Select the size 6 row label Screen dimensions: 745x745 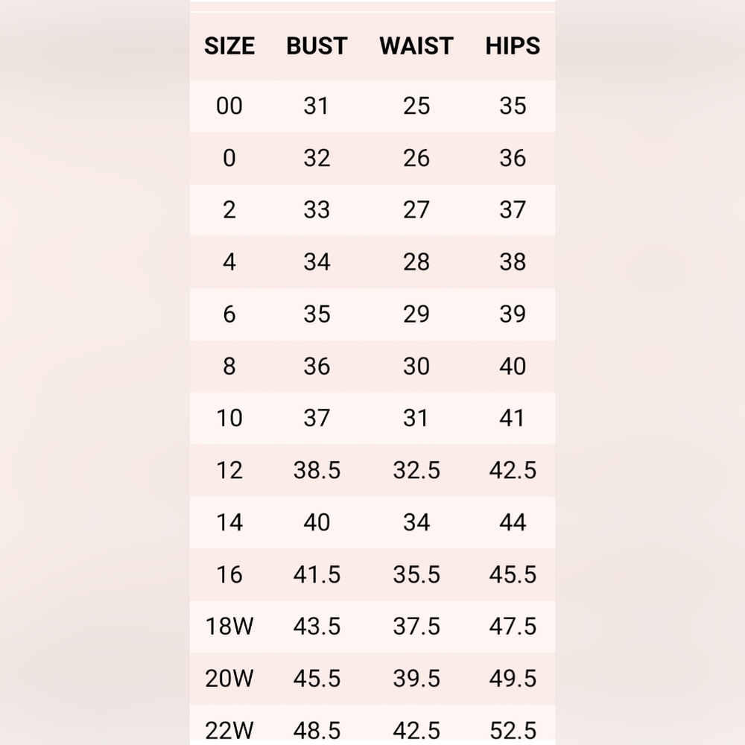click(x=229, y=314)
